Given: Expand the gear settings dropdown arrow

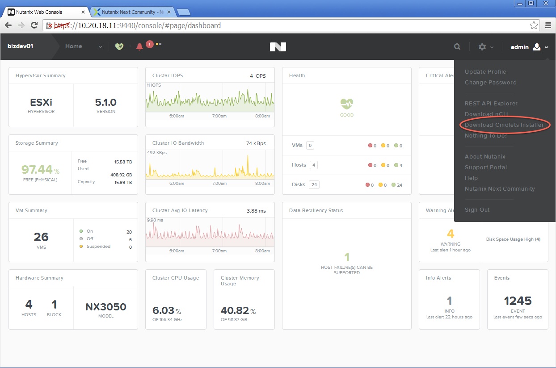Looking at the screenshot, I should tap(492, 47).
